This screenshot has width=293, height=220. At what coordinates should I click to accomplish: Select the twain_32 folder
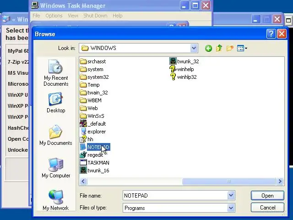pos(94,93)
